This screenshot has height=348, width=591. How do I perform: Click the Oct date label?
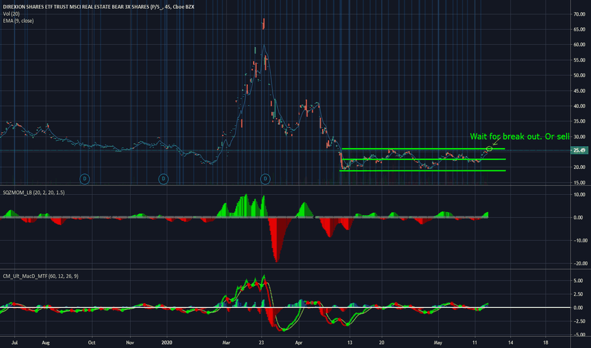pyautogui.click(x=91, y=342)
